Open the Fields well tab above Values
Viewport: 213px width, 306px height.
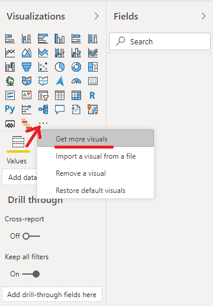pyautogui.click(x=18, y=141)
